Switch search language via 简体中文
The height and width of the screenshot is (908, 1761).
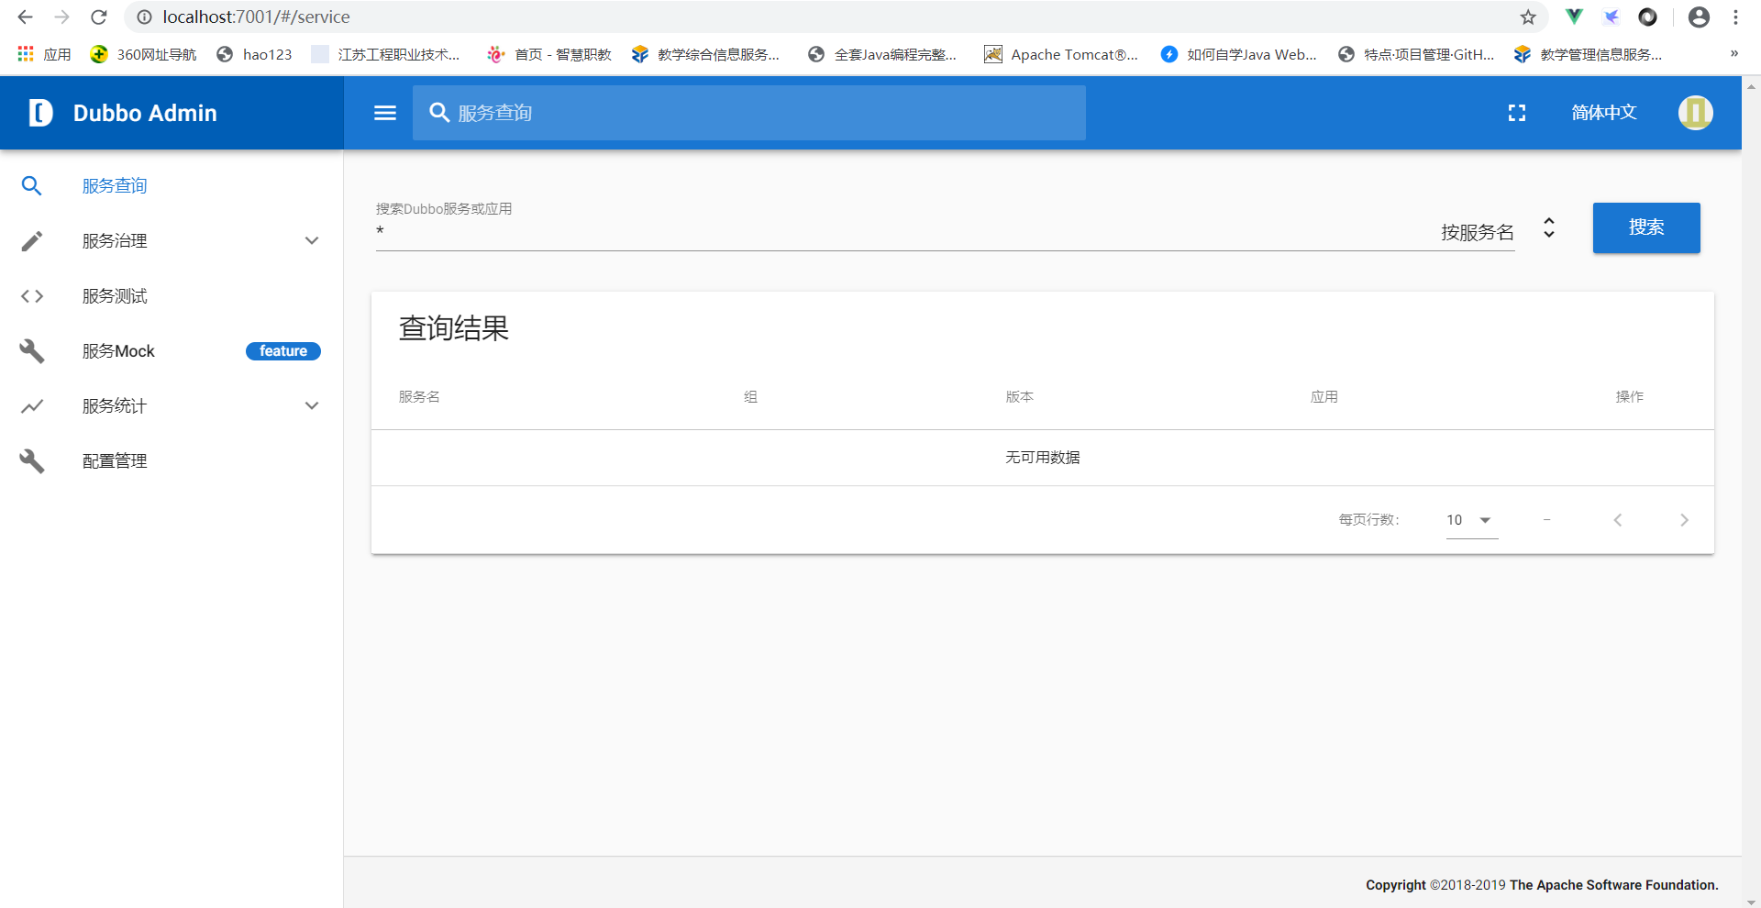[1603, 113]
